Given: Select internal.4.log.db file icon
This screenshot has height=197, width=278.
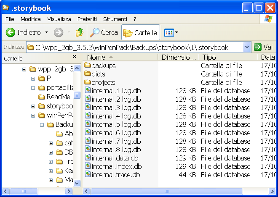Looking at the screenshot, I should coord(88,116).
